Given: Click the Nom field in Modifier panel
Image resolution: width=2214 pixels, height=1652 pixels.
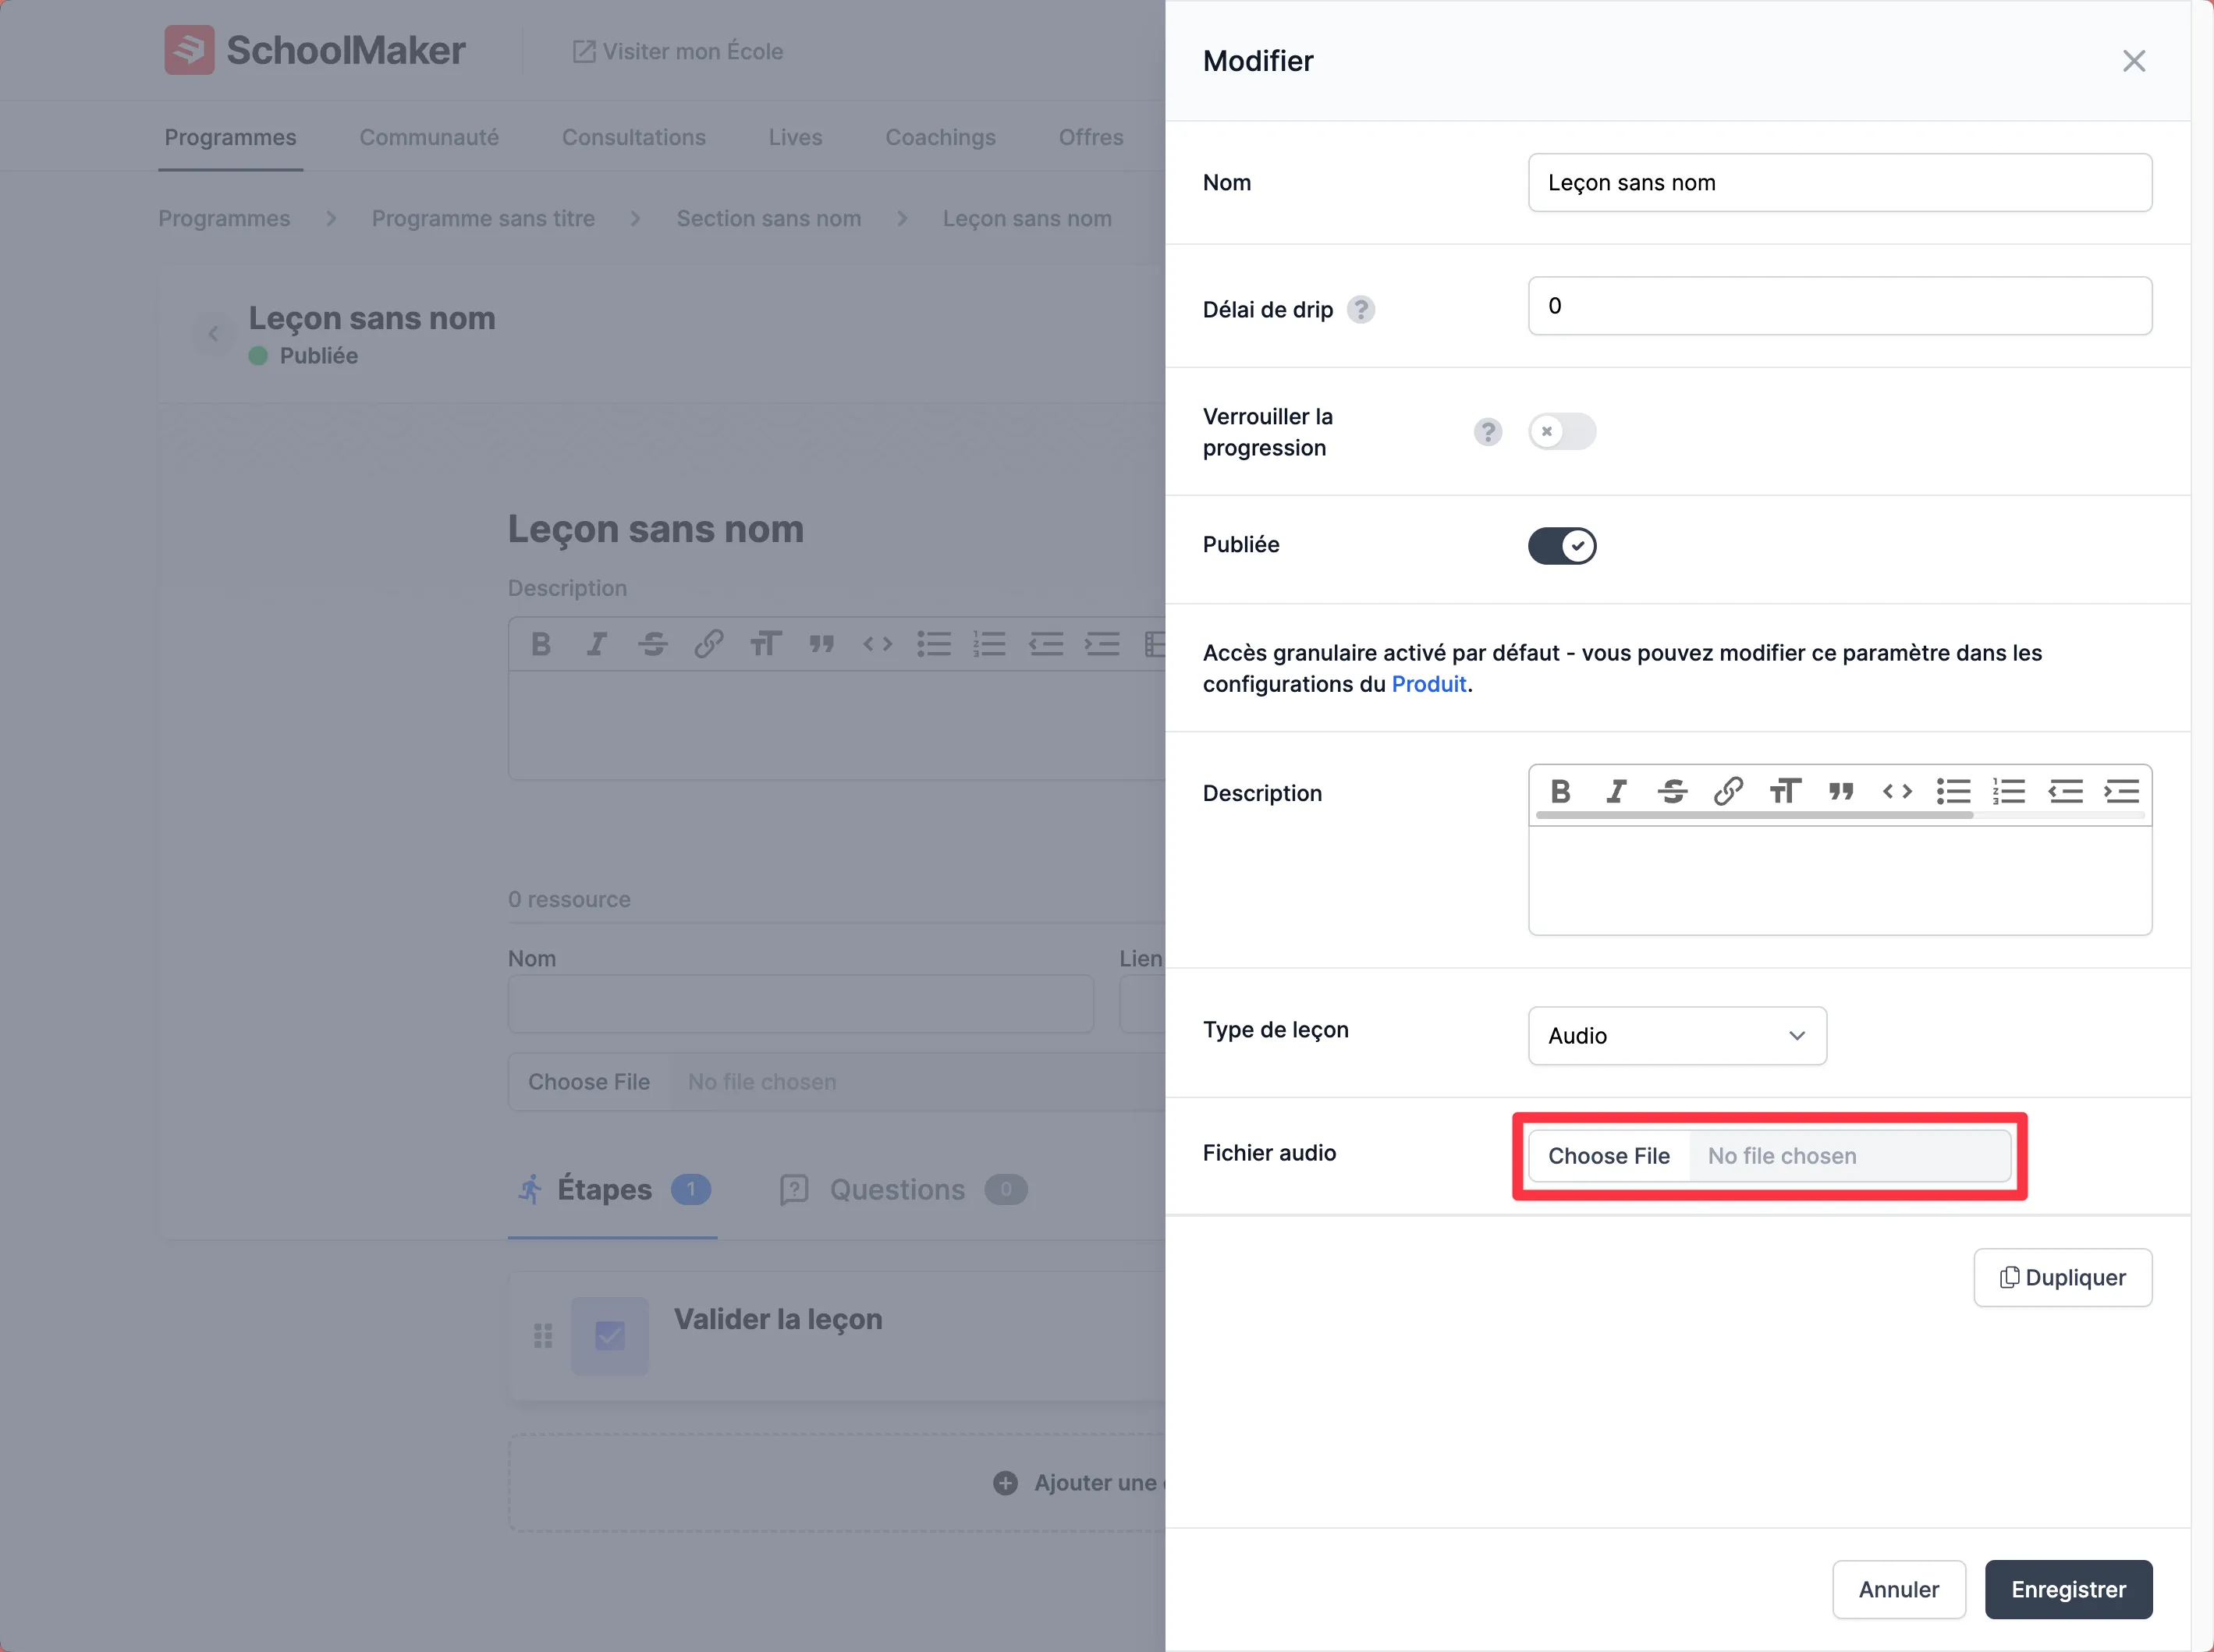Looking at the screenshot, I should (1840, 182).
